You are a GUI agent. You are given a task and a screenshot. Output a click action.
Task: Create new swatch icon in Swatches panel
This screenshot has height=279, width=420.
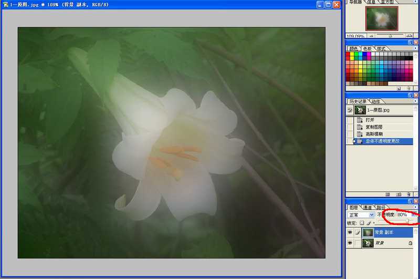tap(399, 88)
